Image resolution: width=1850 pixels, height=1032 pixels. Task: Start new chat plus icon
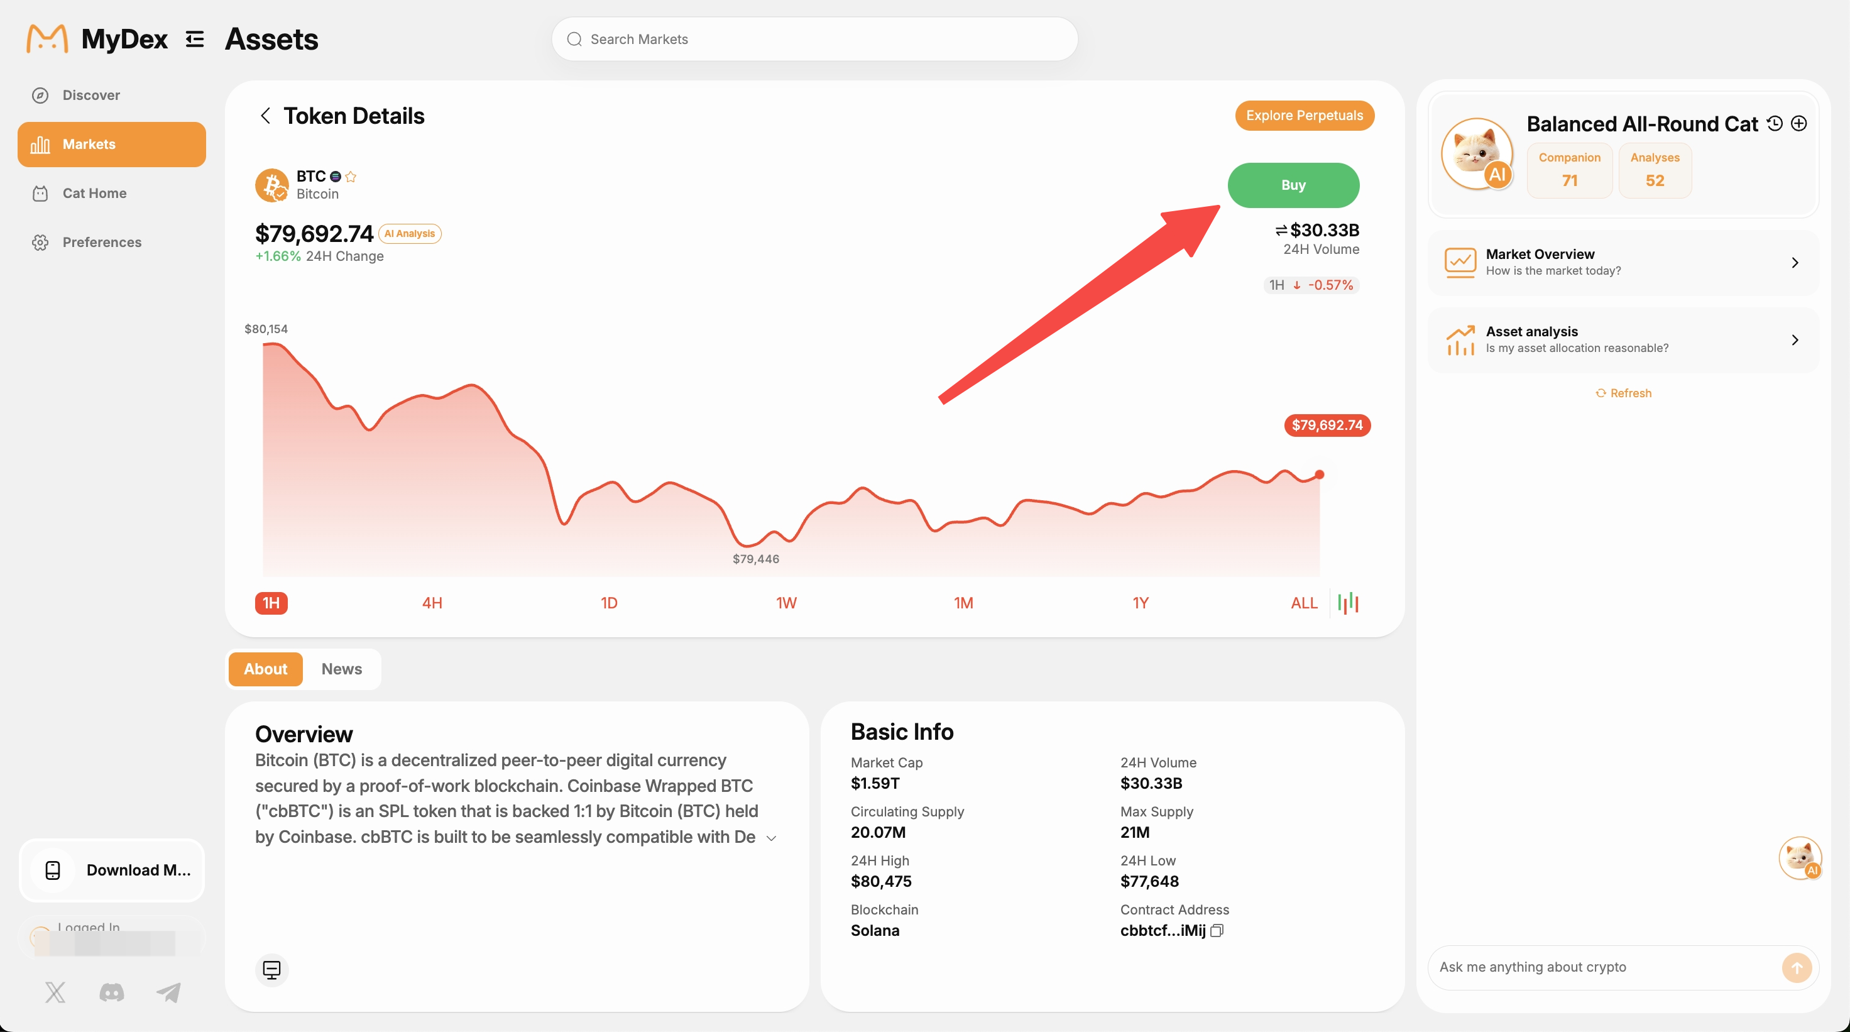[1799, 124]
